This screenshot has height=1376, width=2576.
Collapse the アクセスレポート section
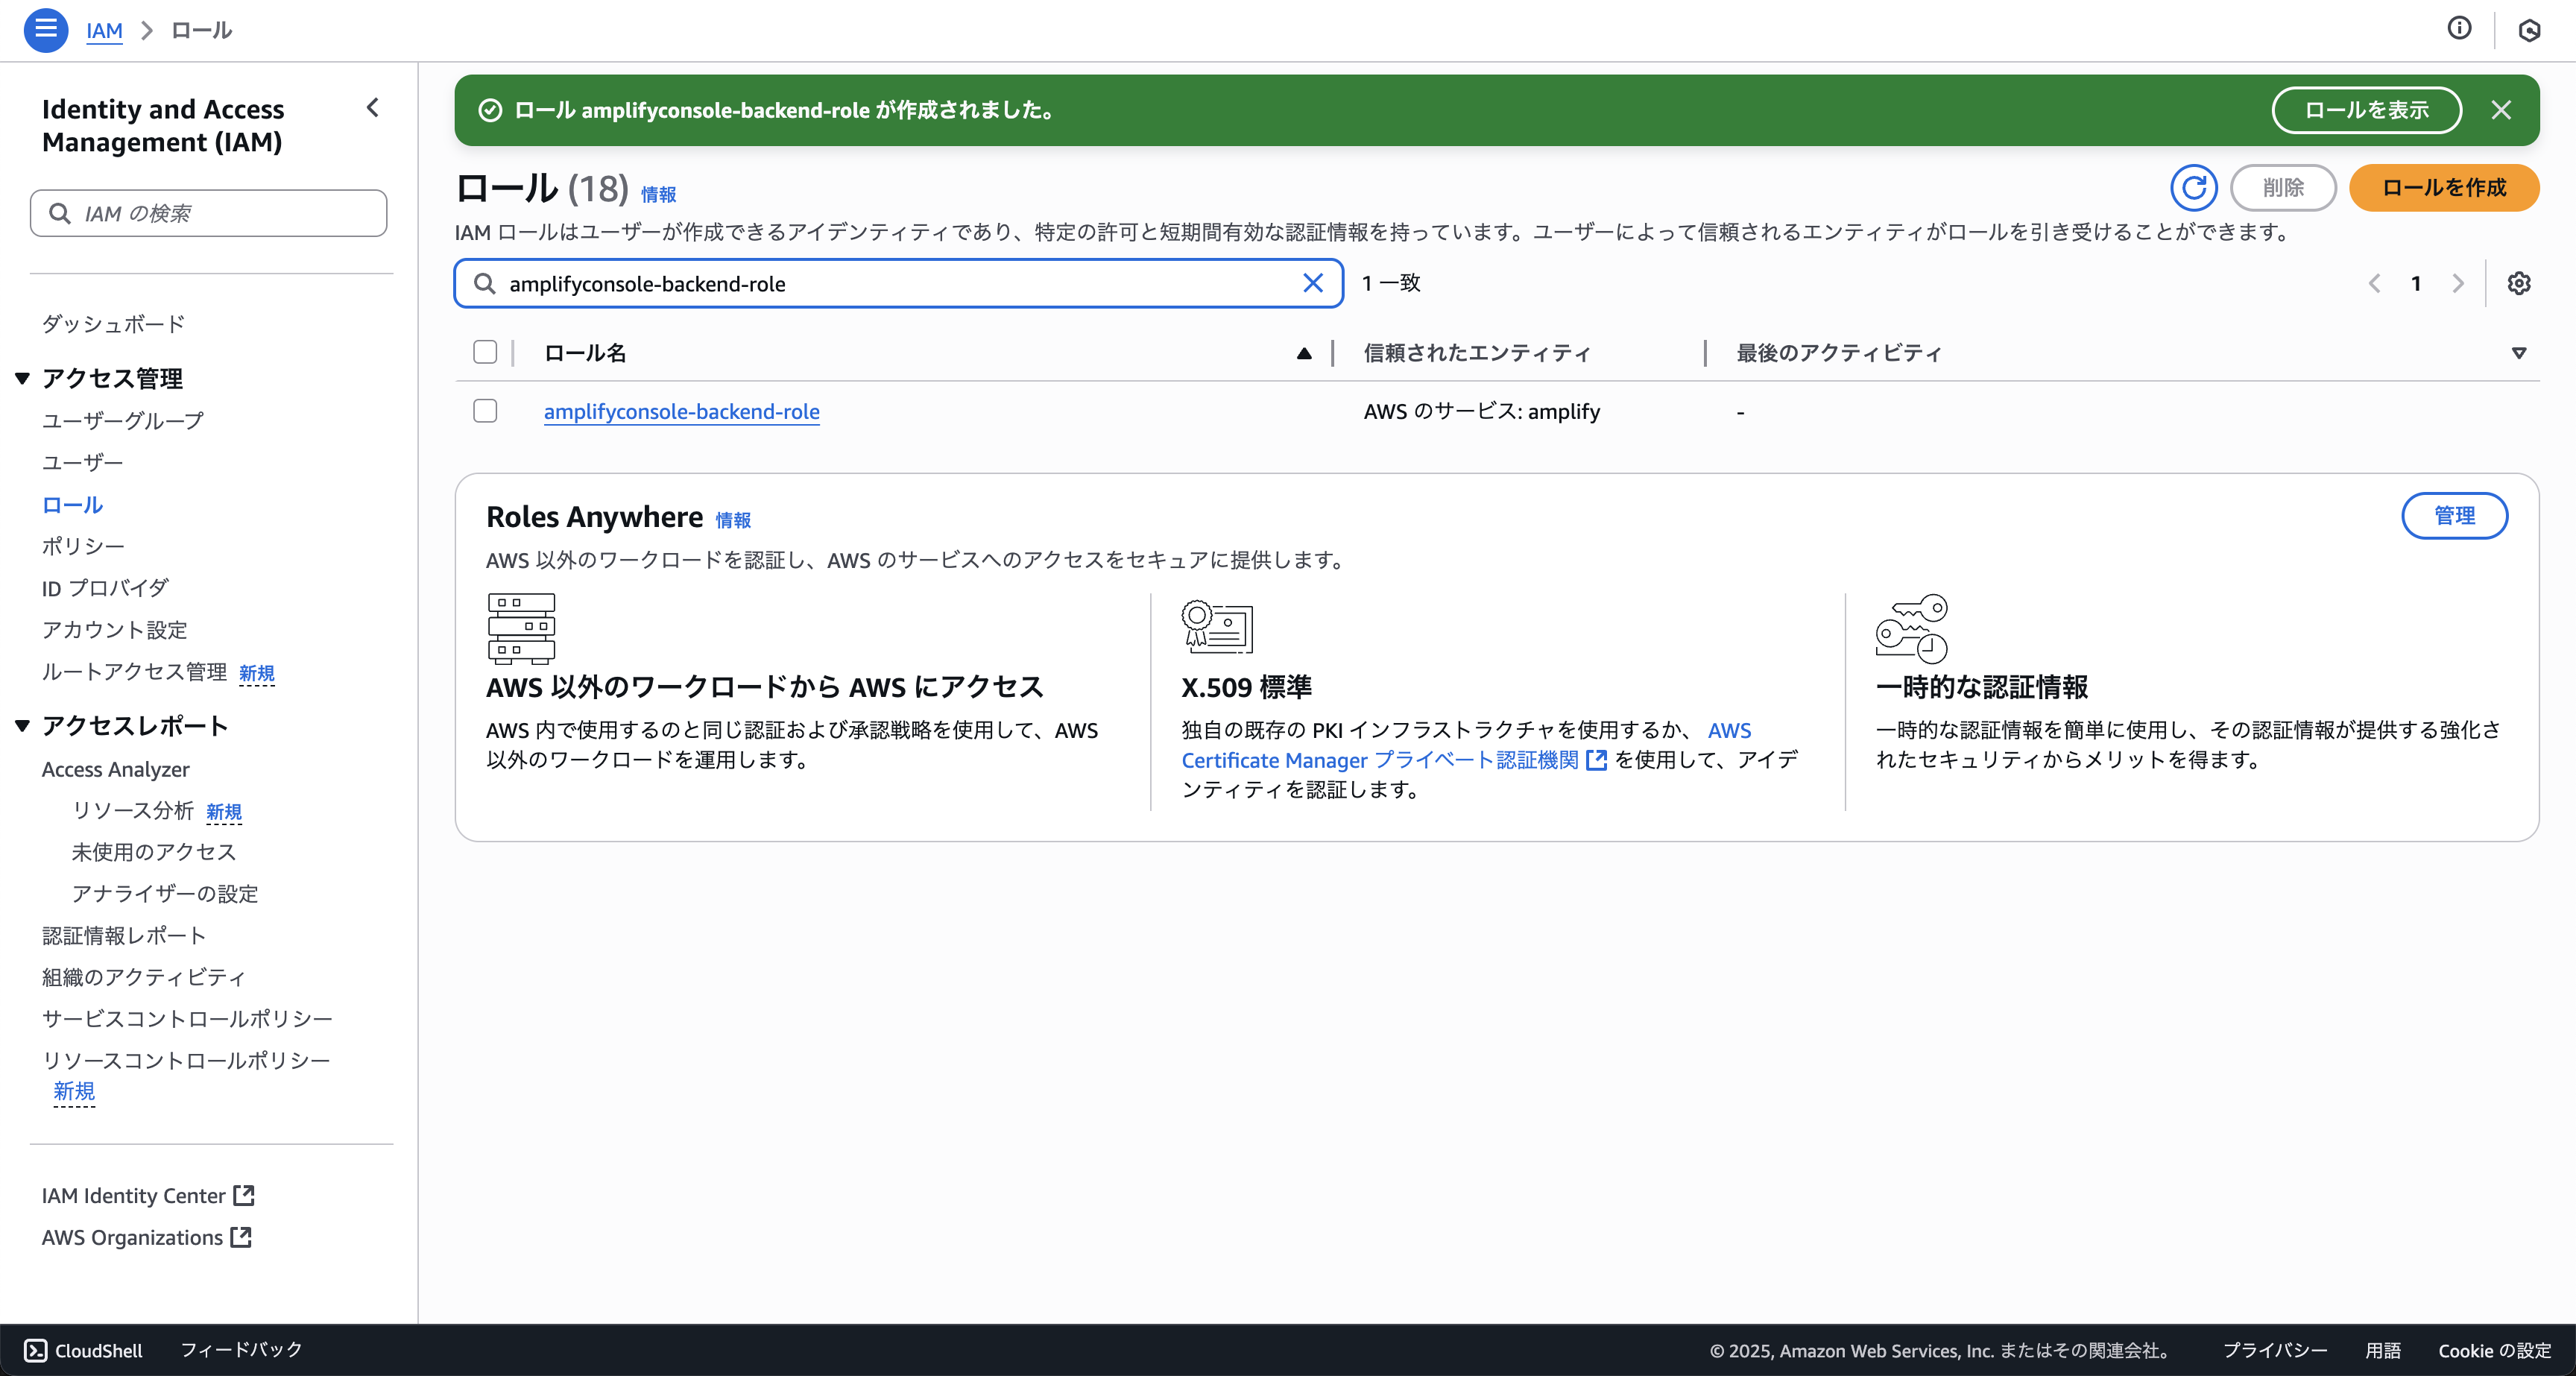click(x=22, y=725)
